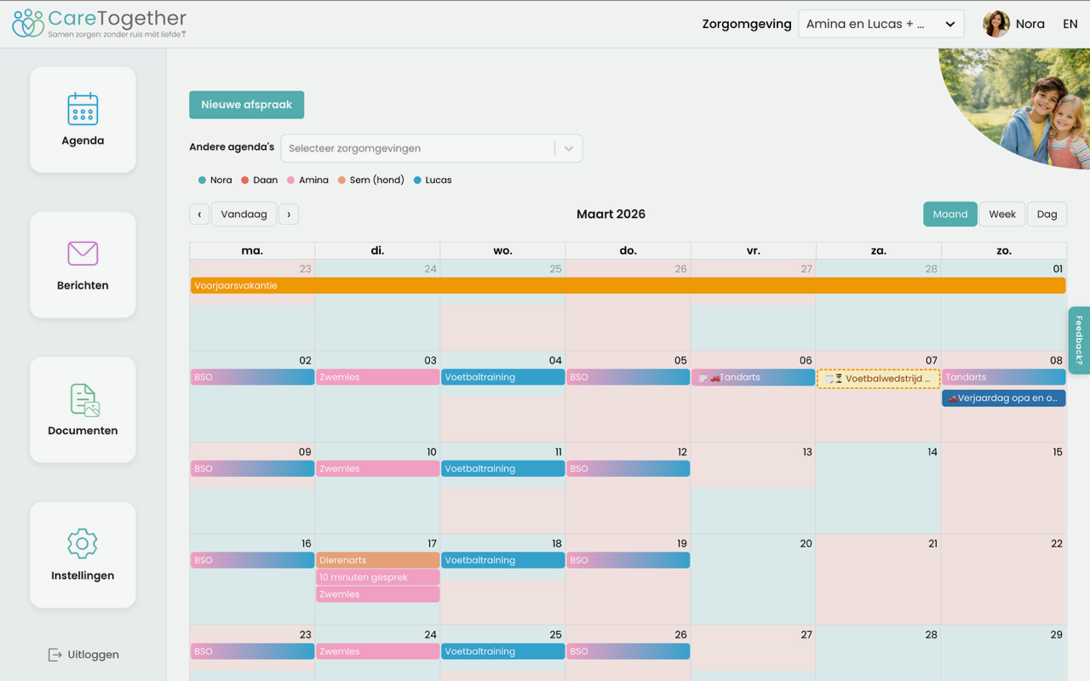Viewport: 1090px width, 681px height.
Task: Switch to Dag view
Action: 1047,215
